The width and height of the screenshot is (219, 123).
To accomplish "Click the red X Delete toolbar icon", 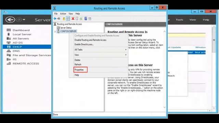I will (73, 18).
